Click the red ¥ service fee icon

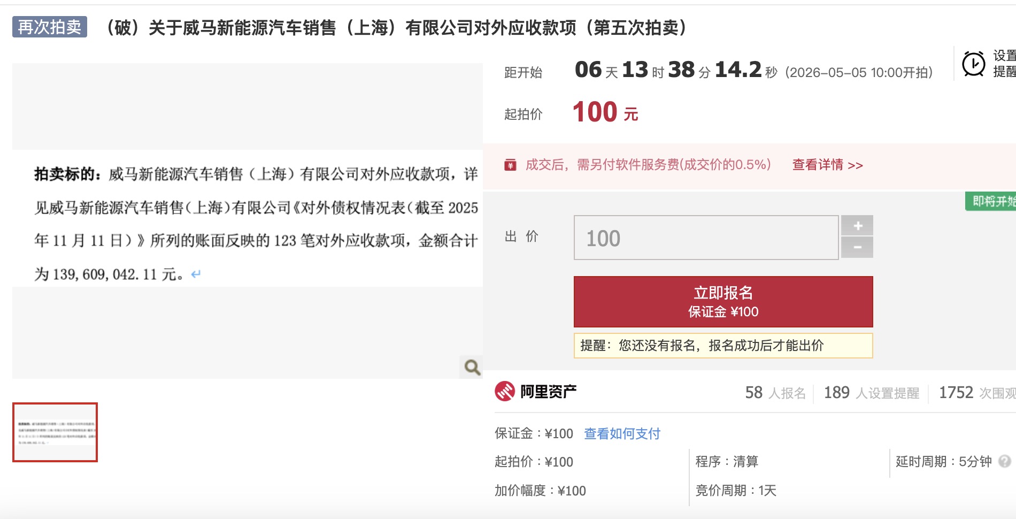point(511,166)
